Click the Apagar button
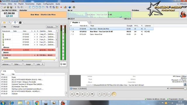187x105 pixels. 28,64
